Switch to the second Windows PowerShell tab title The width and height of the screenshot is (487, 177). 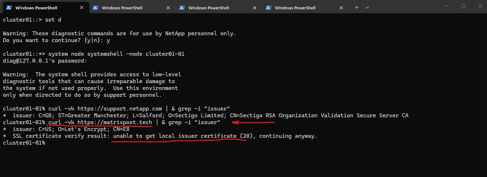point(122,8)
